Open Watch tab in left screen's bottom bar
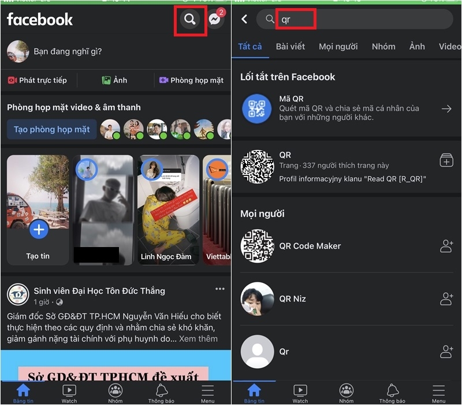Image resolution: width=462 pixels, height=405 pixels. pos(69,393)
